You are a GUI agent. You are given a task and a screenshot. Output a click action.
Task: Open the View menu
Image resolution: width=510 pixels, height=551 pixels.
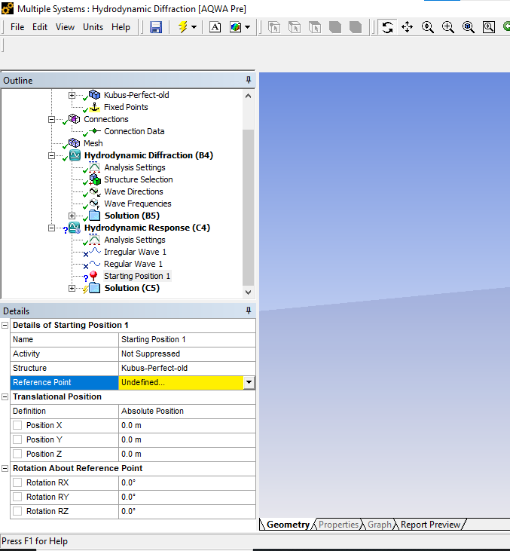click(65, 27)
